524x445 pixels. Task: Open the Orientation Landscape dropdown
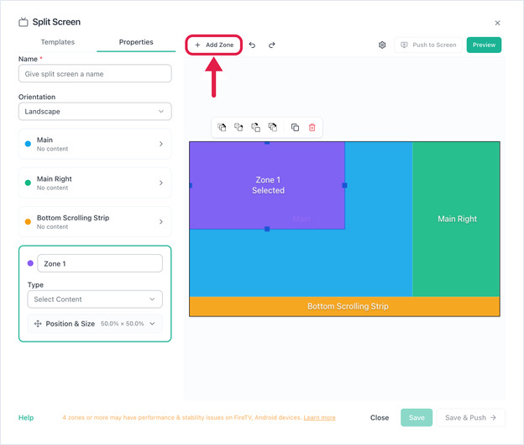coord(95,111)
